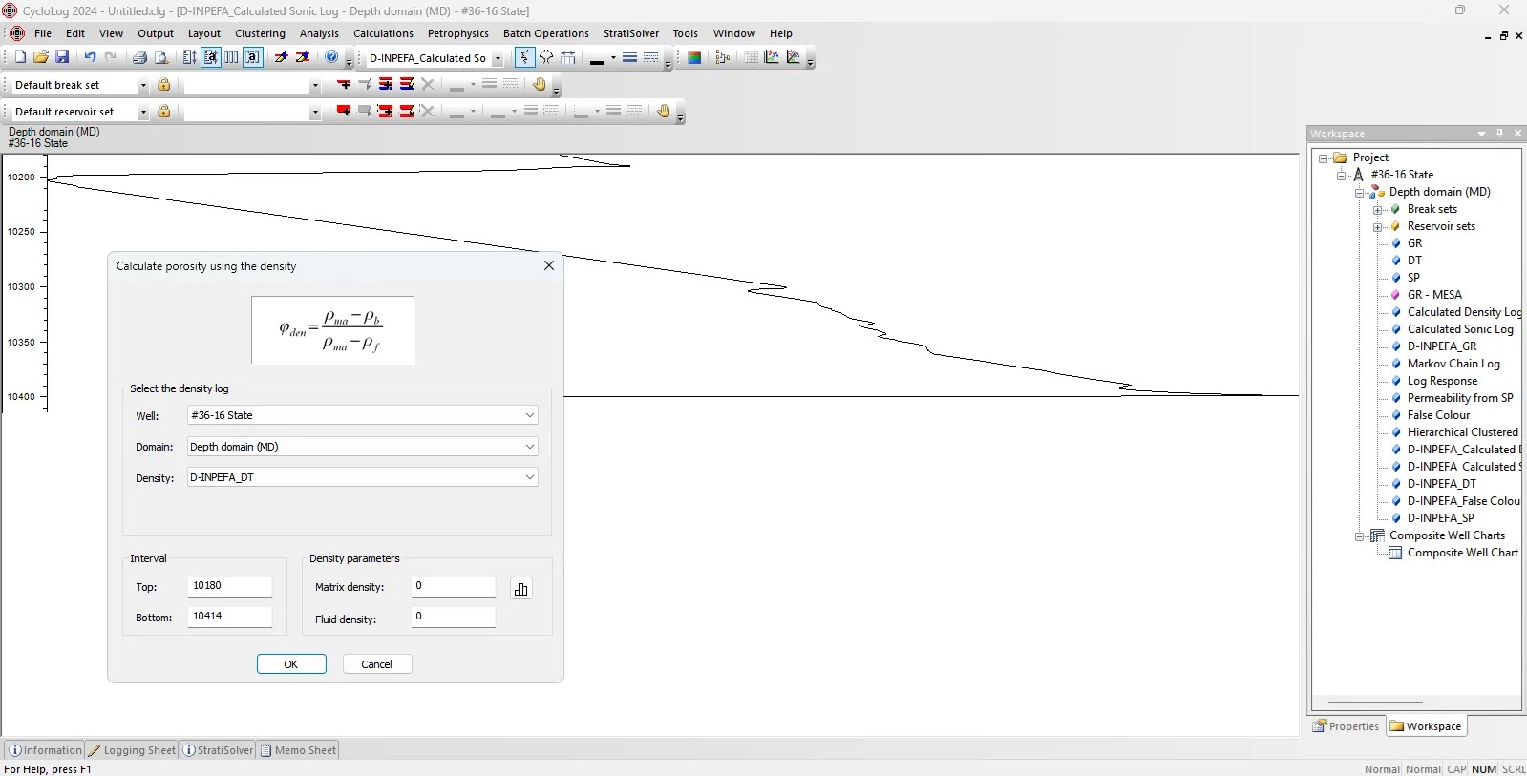Save the project with the floppy disk icon
Screen dimensions: 1527x776
(x=62, y=57)
